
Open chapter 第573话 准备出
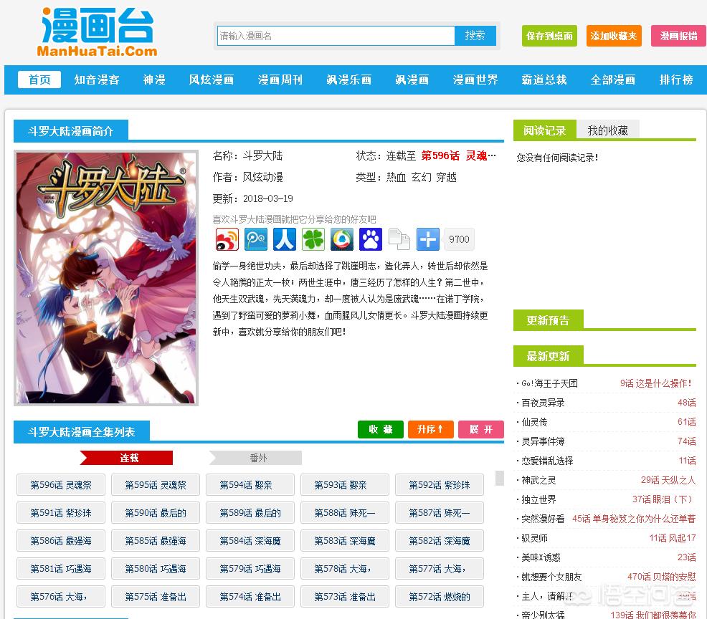[345, 597]
